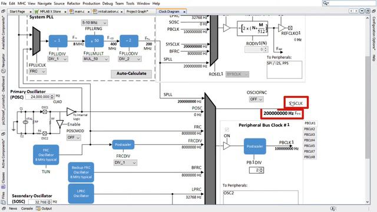This screenshot has width=377, height=212.
Task: Select the PBCLK3 tab
Action: click(x=309, y=135)
